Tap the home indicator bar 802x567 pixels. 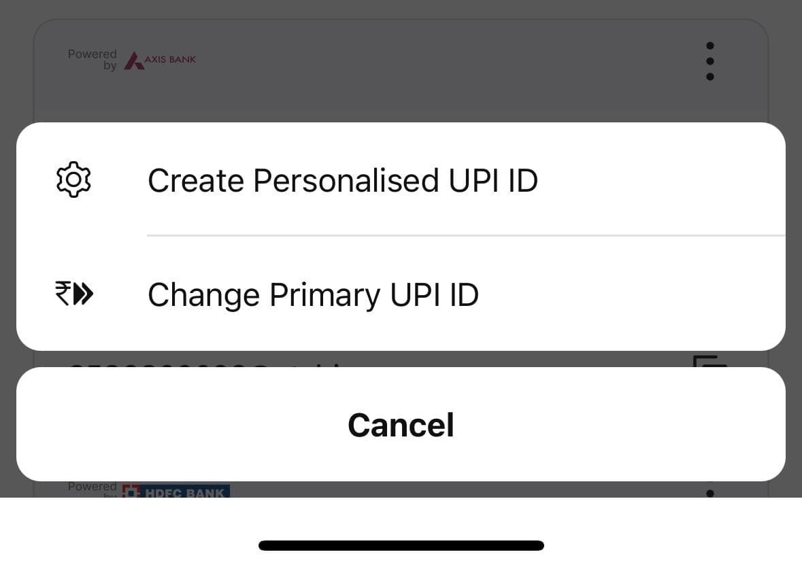[401, 545]
